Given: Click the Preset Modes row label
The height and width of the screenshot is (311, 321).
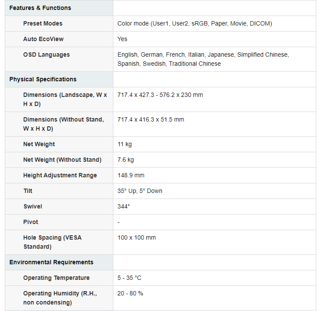Looking at the screenshot, I should coord(43,23).
